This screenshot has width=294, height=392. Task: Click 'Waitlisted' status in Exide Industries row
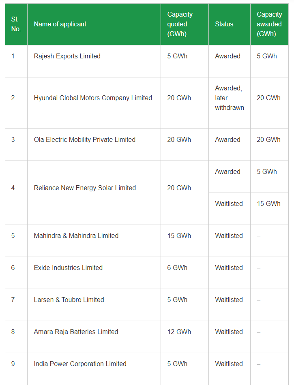(x=229, y=268)
